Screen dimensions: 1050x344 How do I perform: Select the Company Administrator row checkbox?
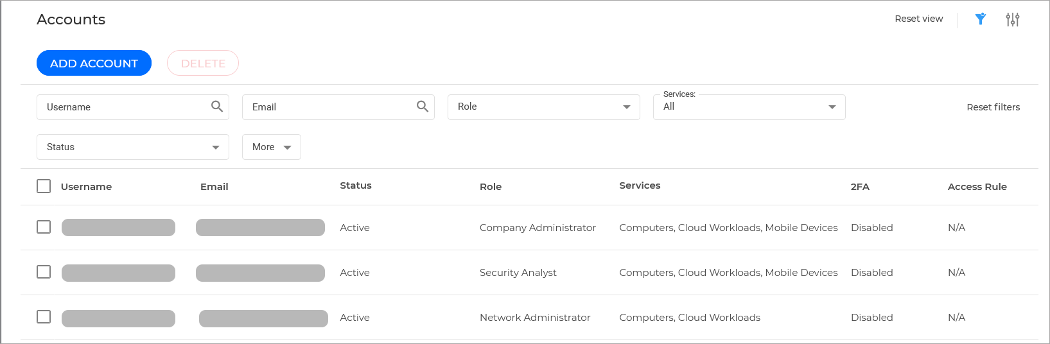pyautogui.click(x=44, y=227)
